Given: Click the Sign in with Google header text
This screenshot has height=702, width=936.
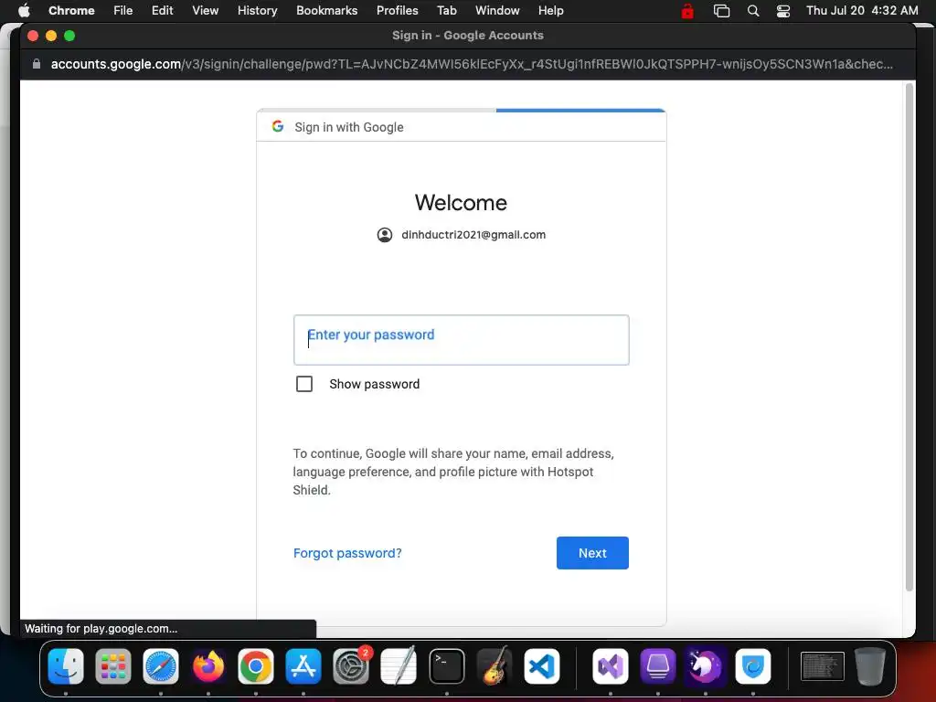Looking at the screenshot, I should [349, 127].
